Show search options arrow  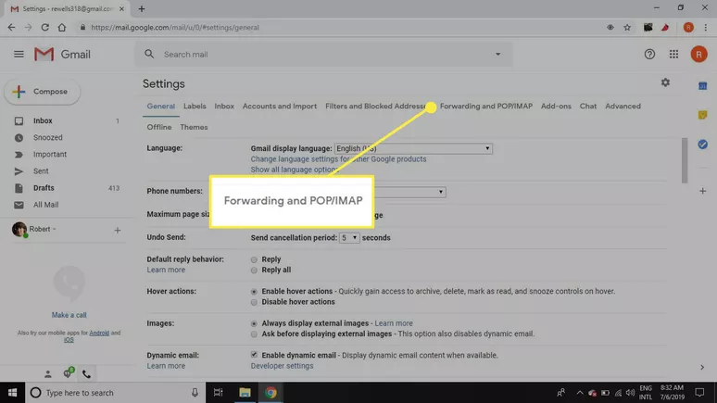pyautogui.click(x=498, y=54)
